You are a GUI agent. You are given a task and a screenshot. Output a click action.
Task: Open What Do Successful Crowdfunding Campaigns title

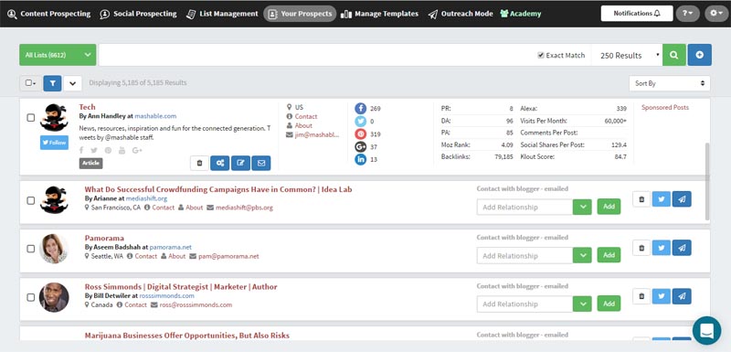(218, 189)
